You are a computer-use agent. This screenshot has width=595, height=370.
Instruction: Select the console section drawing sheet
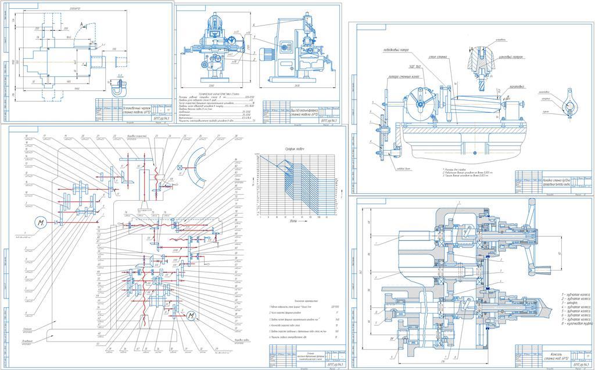(471, 283)
